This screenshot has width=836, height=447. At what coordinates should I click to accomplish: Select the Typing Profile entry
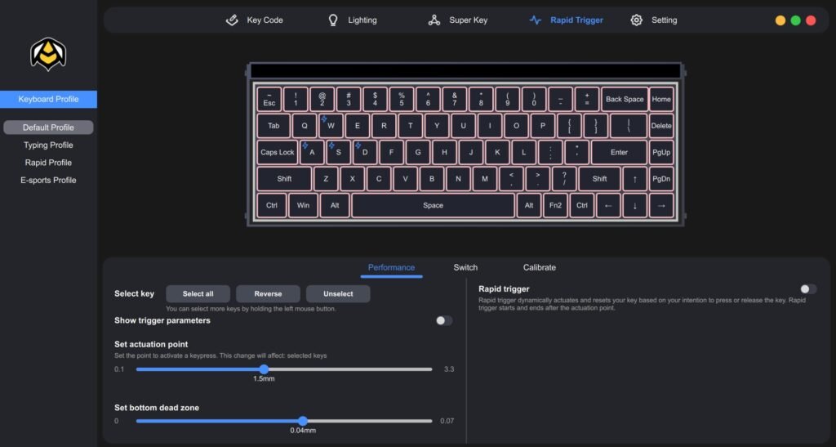pyautogui.click(x=48, y=145)
